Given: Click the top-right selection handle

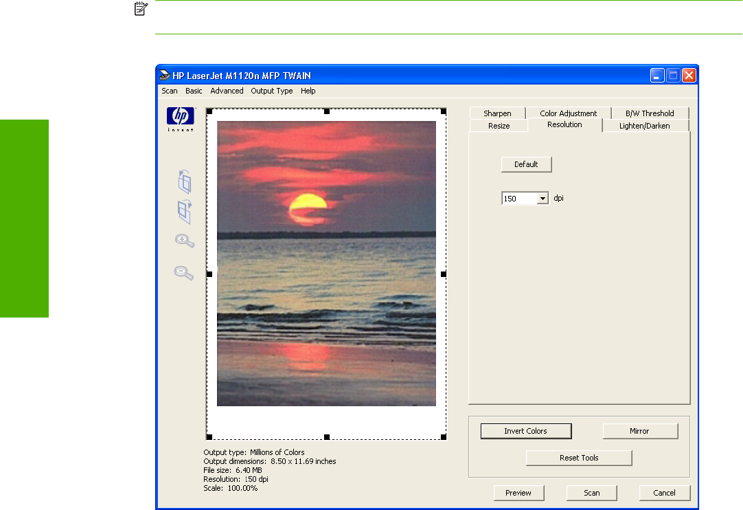Looking at the screenshot, I should click(x=444, y=111).
